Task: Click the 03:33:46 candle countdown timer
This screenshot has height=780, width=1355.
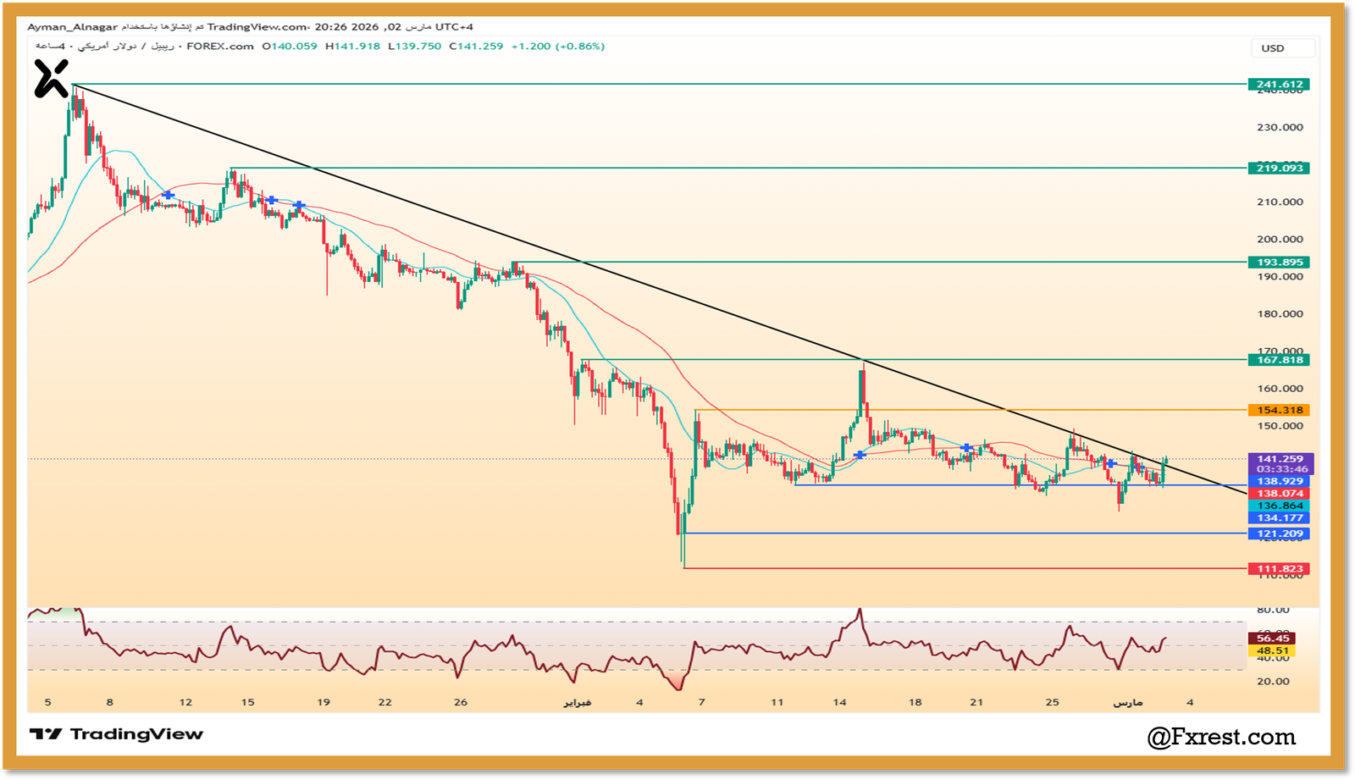Action: (1281, 469)
